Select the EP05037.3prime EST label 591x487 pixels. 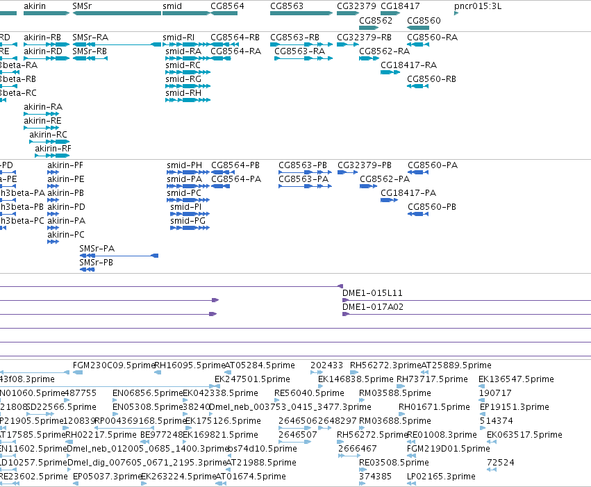tap(107, 477)
